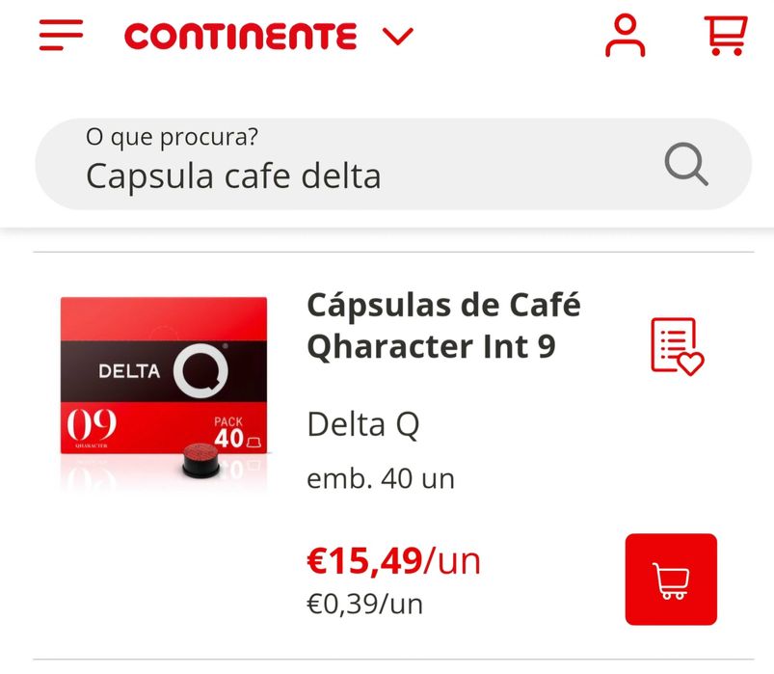Select the "emb. 40 un" package info
Image resolution: width=774 pixels, height=674 pixels.
pos(380,478)
